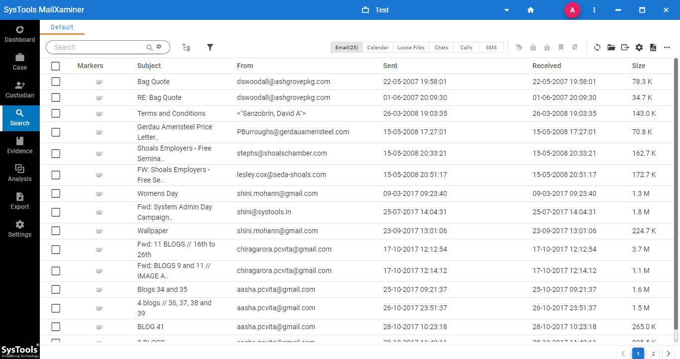Check the Womens Day email checkbox

(56, 193)
